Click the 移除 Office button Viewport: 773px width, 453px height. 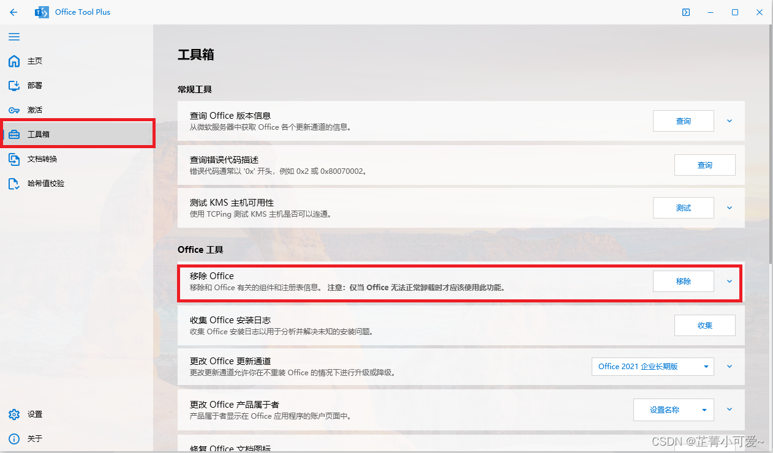coord(684,282)
